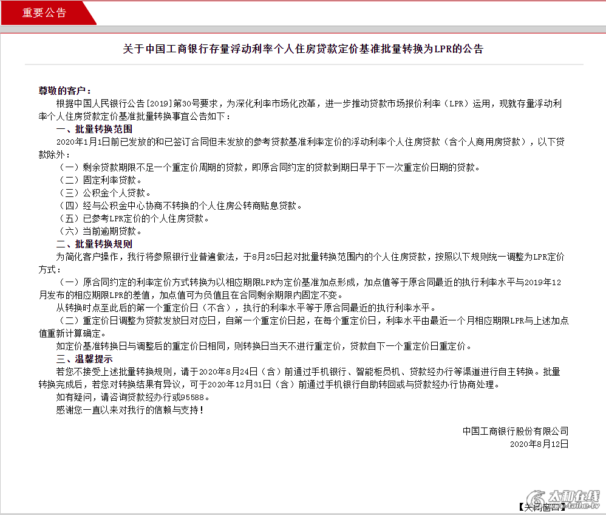Click the 关闭窗口 close window link
606x515 pixels.
(x=542, y=507)
